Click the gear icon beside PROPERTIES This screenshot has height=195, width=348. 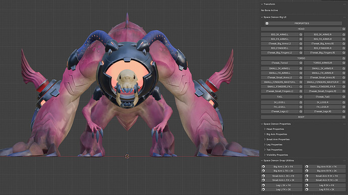[267, 23]
